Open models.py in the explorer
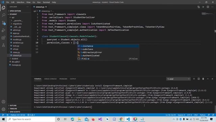Image resolution: width=216 pixels, height=122 pixels. coord(17,40)
